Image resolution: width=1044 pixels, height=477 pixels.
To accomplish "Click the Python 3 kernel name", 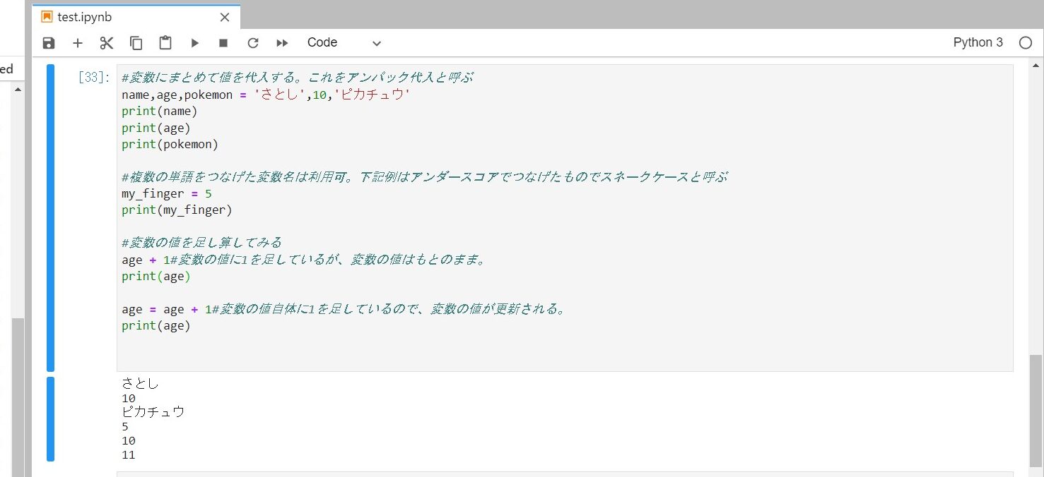I will click(978, 42).
